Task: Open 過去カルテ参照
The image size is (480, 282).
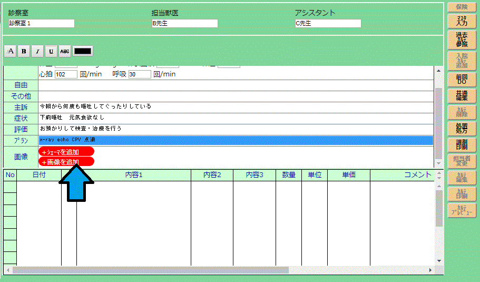Action: point(462,40)
